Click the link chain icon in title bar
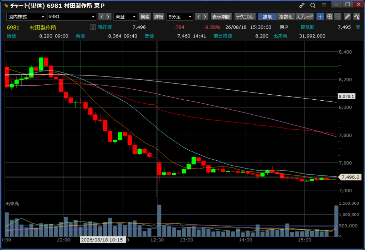 302,5
